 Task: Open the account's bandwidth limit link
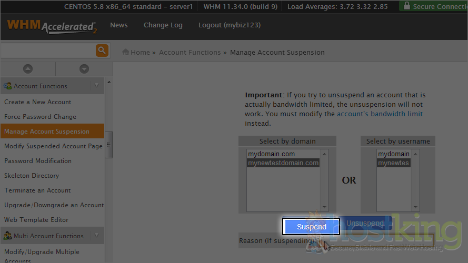(x=380, y=114)
